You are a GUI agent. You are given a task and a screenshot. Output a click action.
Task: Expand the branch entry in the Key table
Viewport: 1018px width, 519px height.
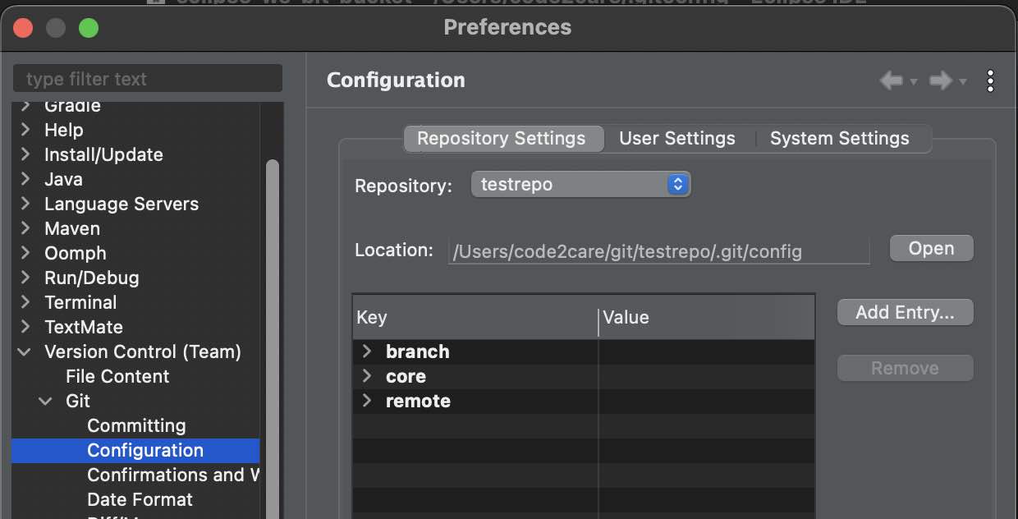tap(367, 351)
